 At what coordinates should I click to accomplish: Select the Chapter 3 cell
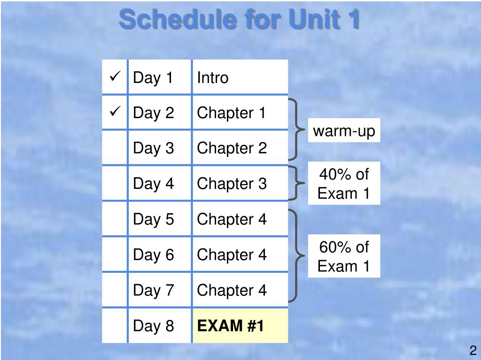pos(240,183)
